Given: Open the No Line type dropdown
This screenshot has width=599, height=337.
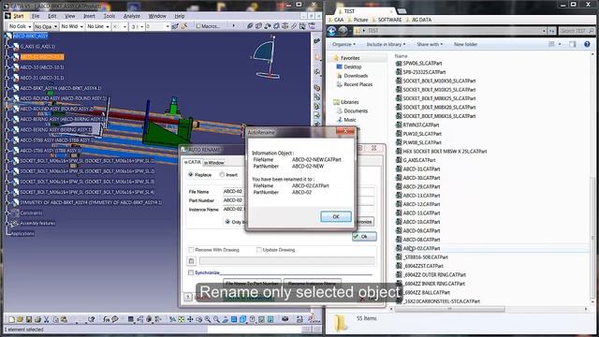Looking at the screenshot, I should pyautogui.click(x=97, y=26).
